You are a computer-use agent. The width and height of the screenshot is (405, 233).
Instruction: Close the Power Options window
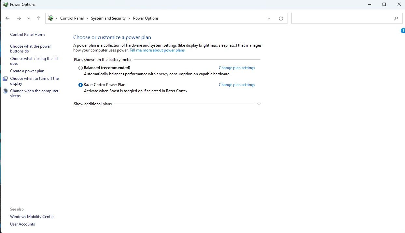[x=399, y=4]
